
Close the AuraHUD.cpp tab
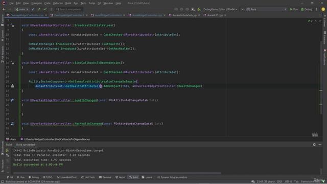[225, 15]
